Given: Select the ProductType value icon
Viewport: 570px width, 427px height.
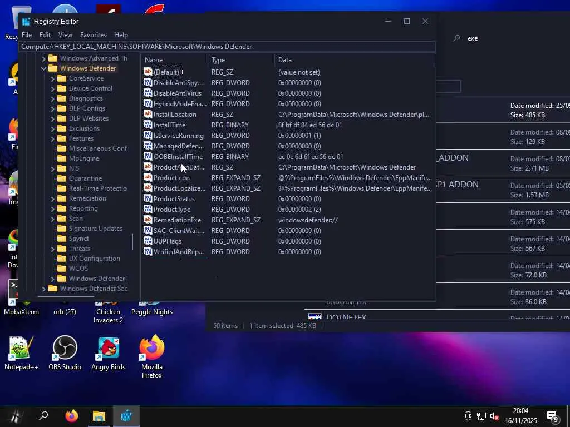Looking at the screenshot, I should click(148, 209).
